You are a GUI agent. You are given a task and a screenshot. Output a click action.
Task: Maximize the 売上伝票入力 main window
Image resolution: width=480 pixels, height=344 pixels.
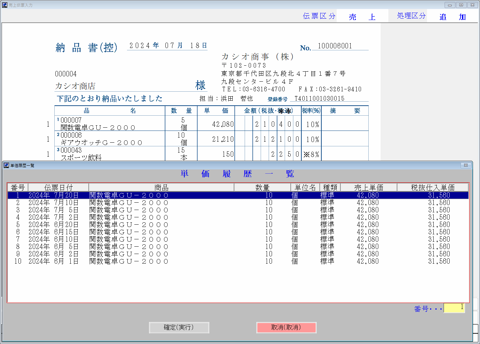(461, 5)
